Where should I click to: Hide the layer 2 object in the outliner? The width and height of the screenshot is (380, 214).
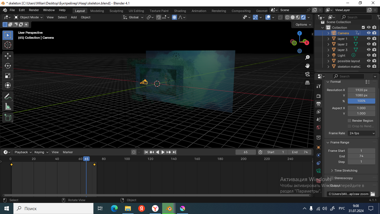point(369,44)
